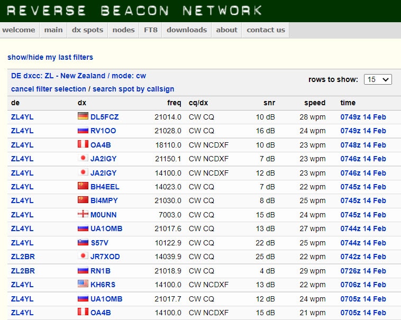
Task: Open the nodes tab
Action: coord(123,30)
